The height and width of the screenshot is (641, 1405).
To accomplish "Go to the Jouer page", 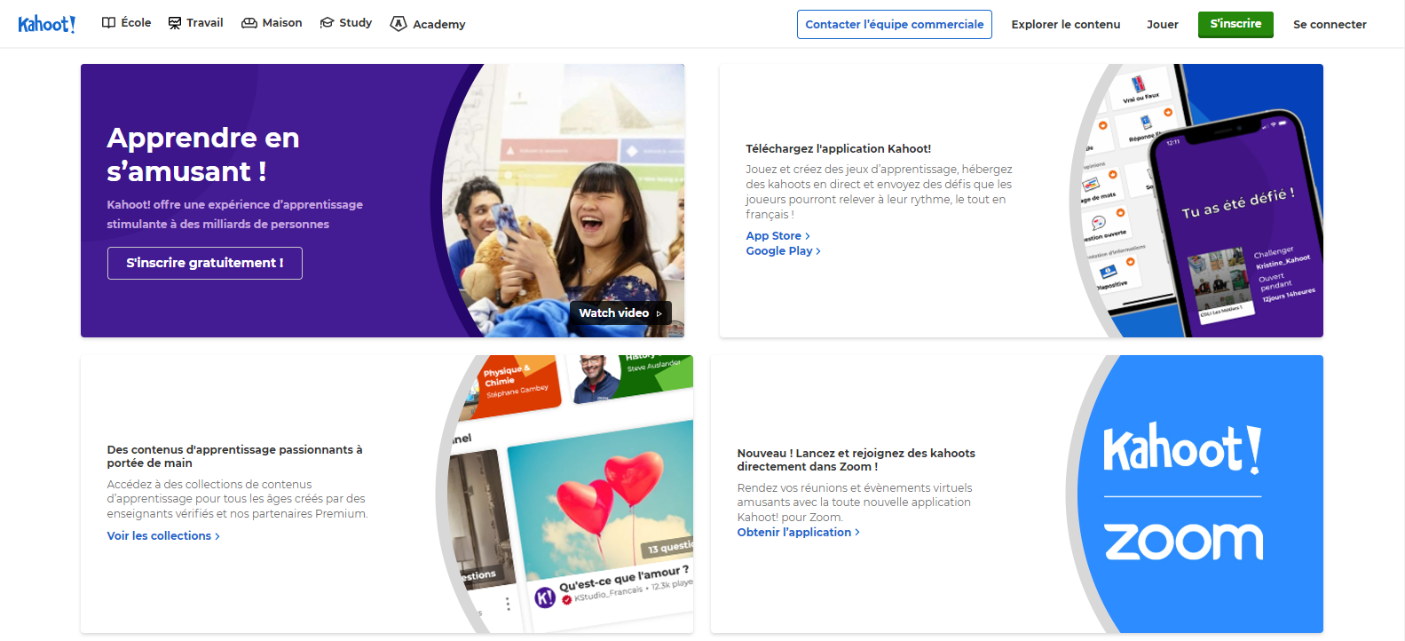I will (1162, 24).
